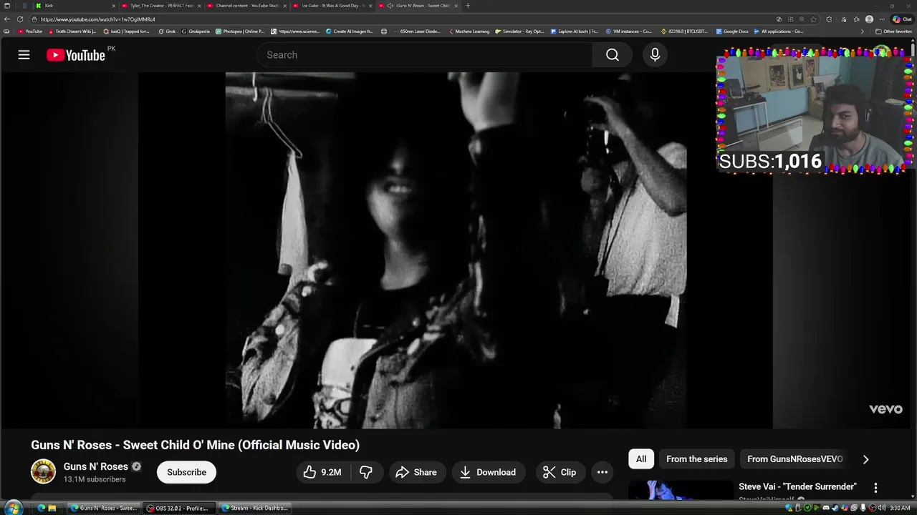Screen dimensions: 917x515
Task: Open the browser extensions icon
Action: coord(829,19)
